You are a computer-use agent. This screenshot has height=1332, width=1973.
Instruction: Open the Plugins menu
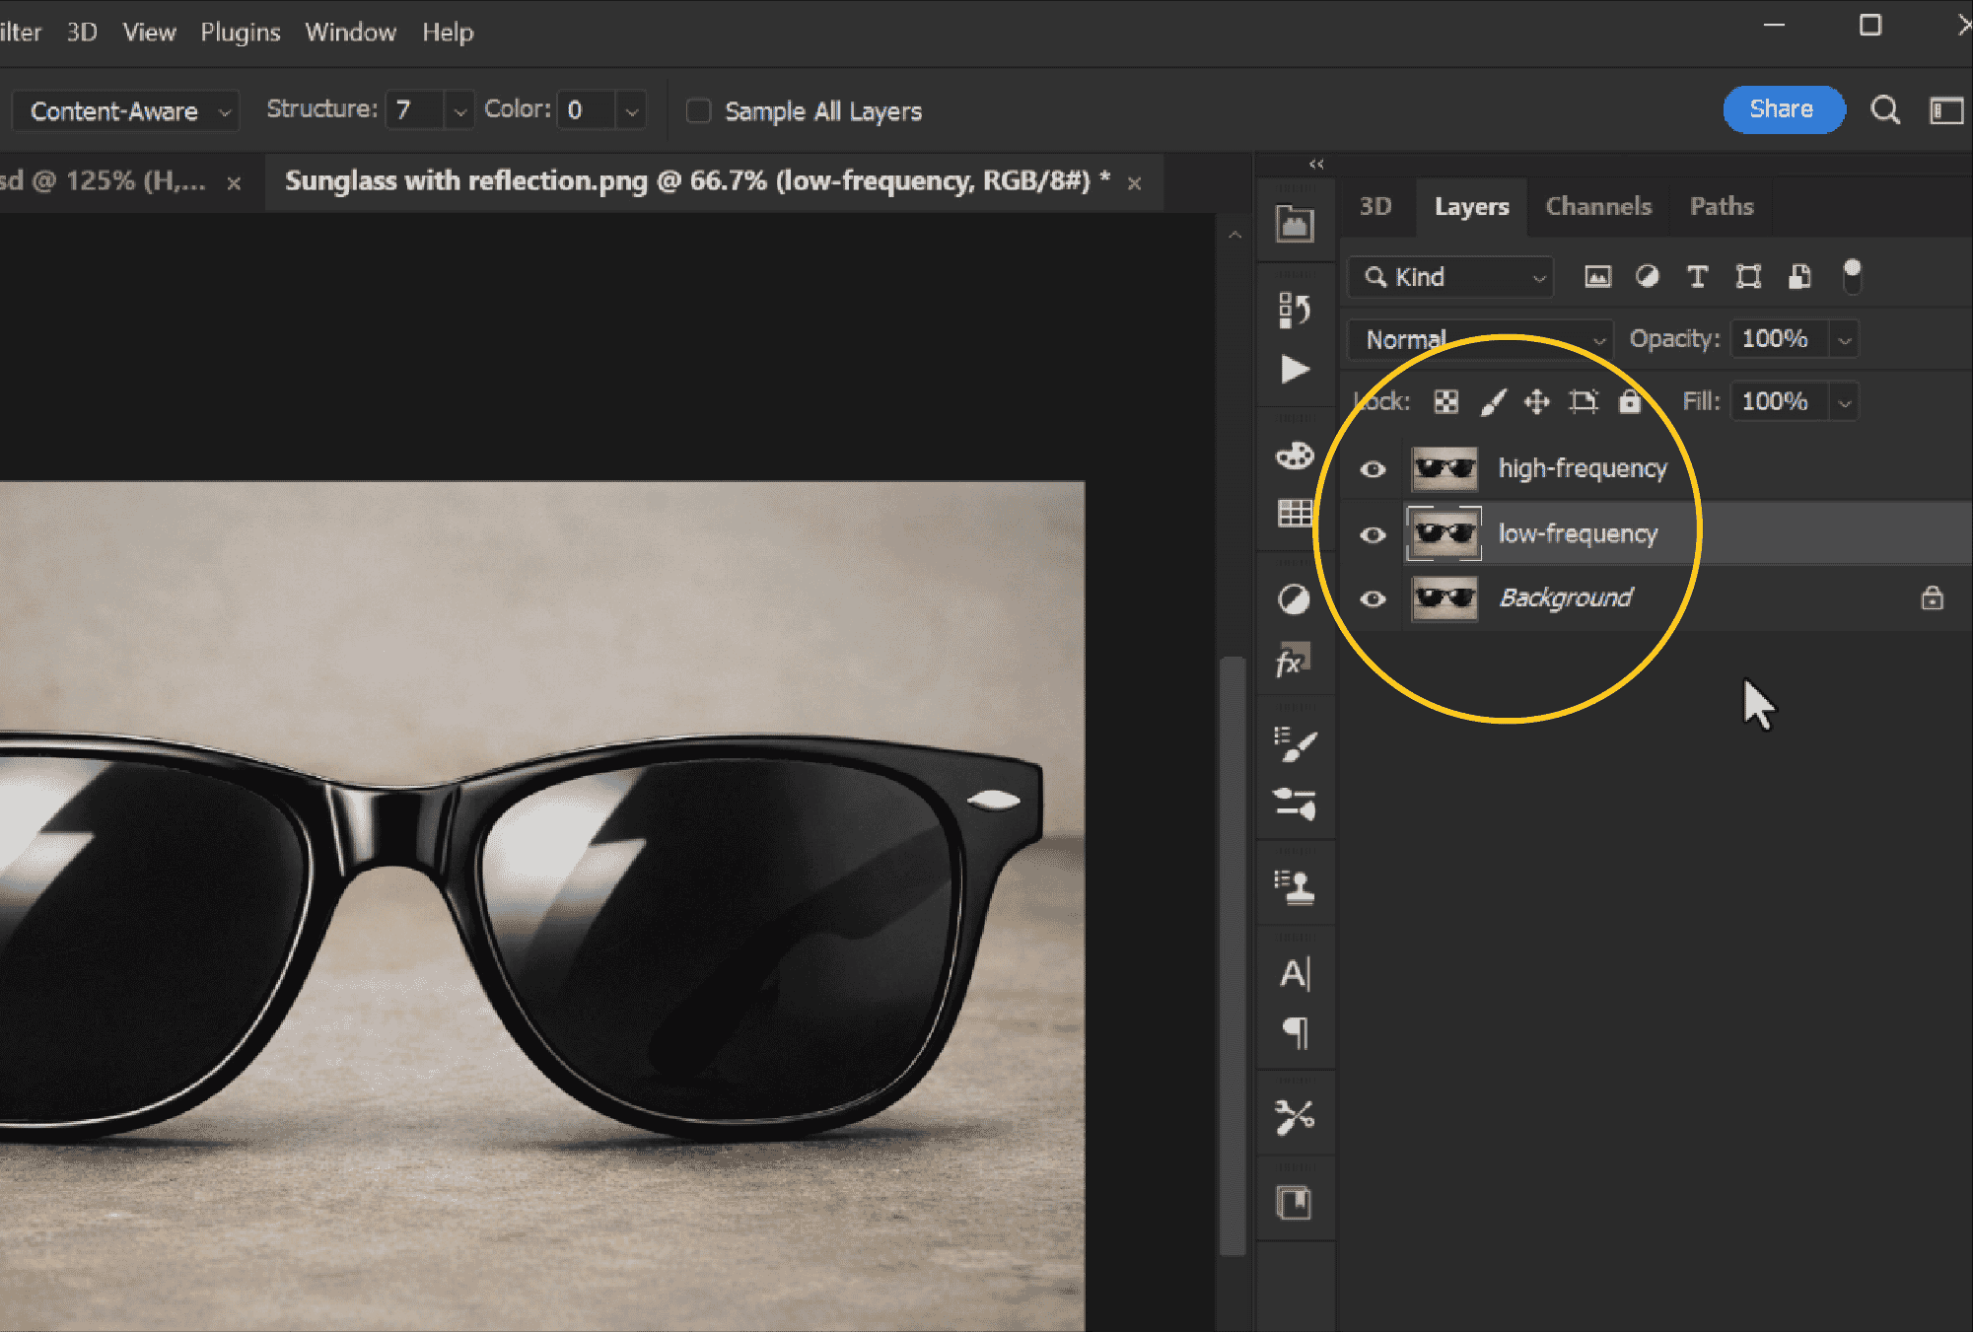[241, 33]
